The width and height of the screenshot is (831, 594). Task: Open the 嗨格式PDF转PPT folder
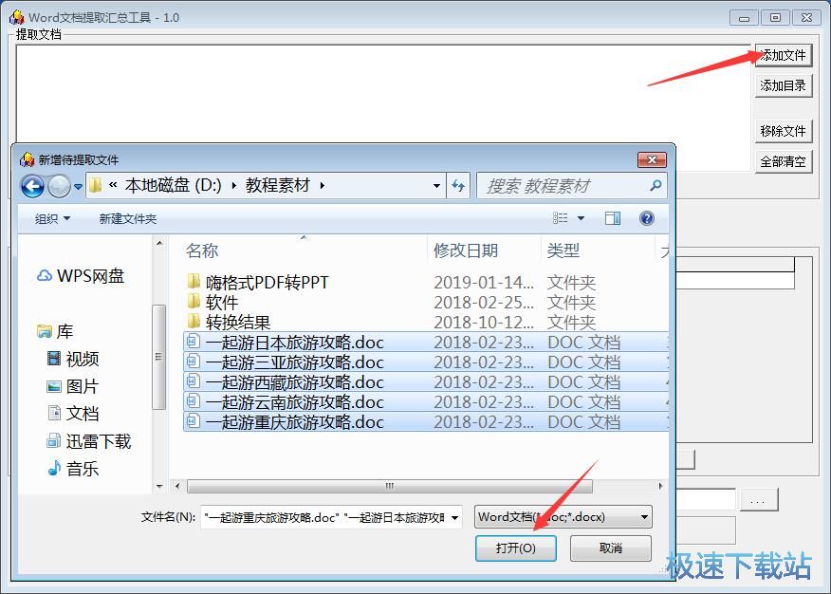click(267, 282)
